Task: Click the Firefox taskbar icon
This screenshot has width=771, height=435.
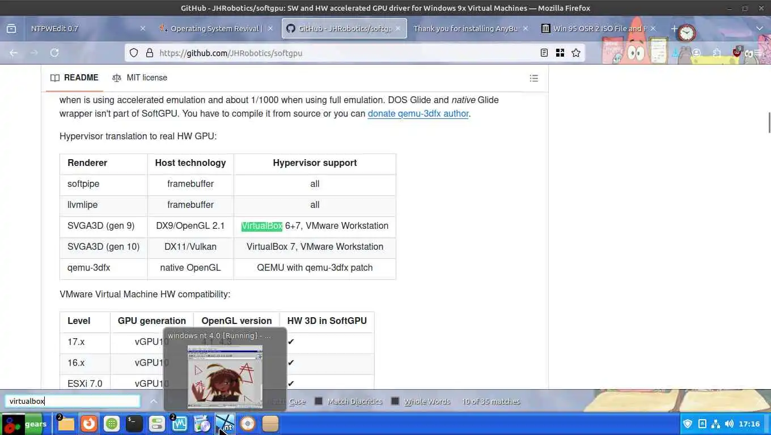Action: [x=88, y=424]
